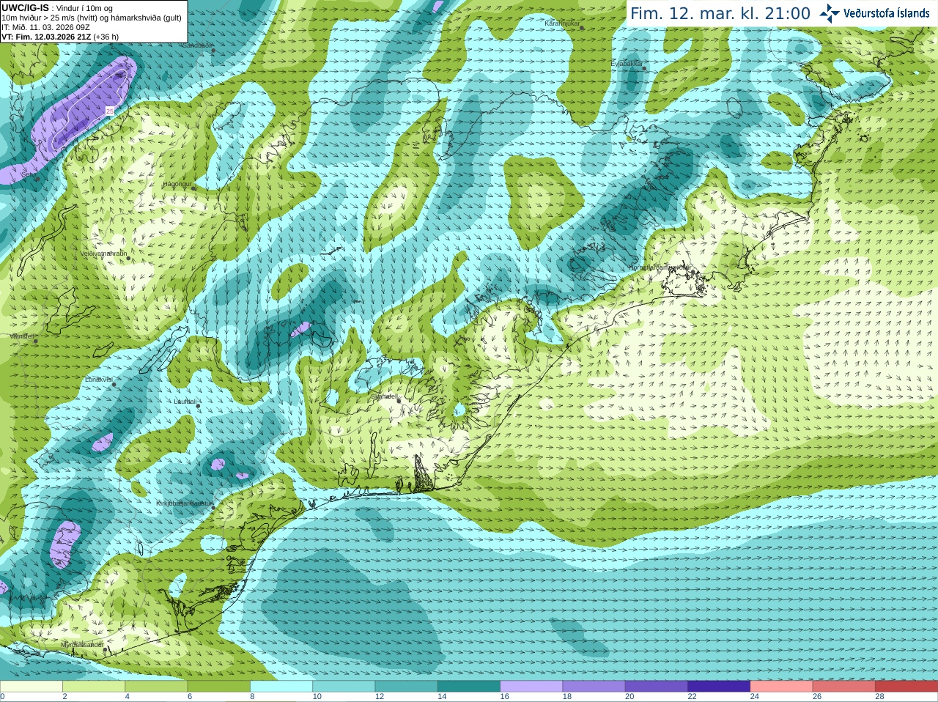938x702 pixels.
Task: Click the initial time IT: Mið. 11. 03. 2026 09Z
Action: (x=46, y=27)
